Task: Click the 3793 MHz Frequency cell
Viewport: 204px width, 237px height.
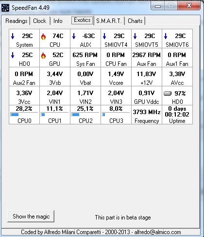Action: [147, 115]
